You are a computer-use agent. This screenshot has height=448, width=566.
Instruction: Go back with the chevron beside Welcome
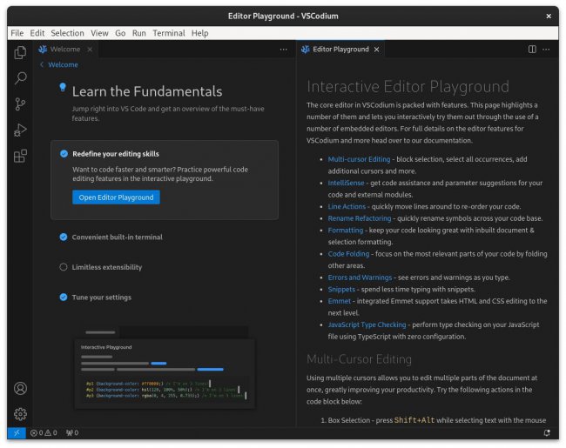(x=42, y=64)
